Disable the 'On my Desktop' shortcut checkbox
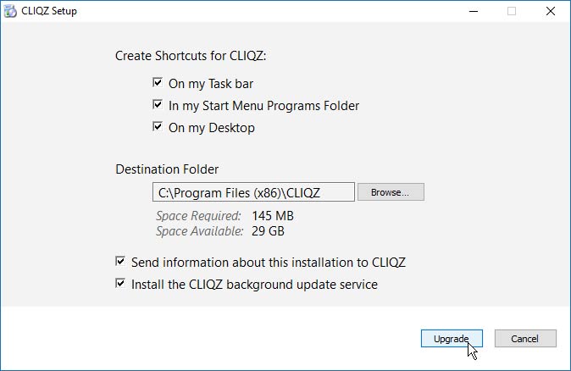571x371 pixels. [158, 127]
